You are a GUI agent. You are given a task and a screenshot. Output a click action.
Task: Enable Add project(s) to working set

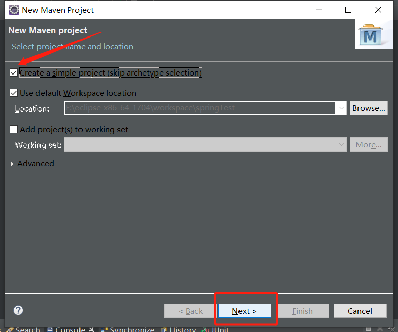[x=14, y=129]
